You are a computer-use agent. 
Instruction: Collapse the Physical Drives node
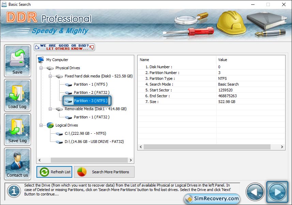41,68
